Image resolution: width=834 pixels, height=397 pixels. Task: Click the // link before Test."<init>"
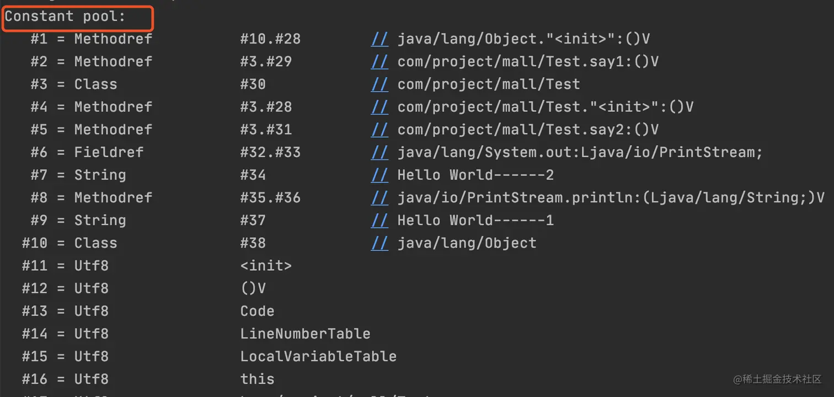coord(379,106)
